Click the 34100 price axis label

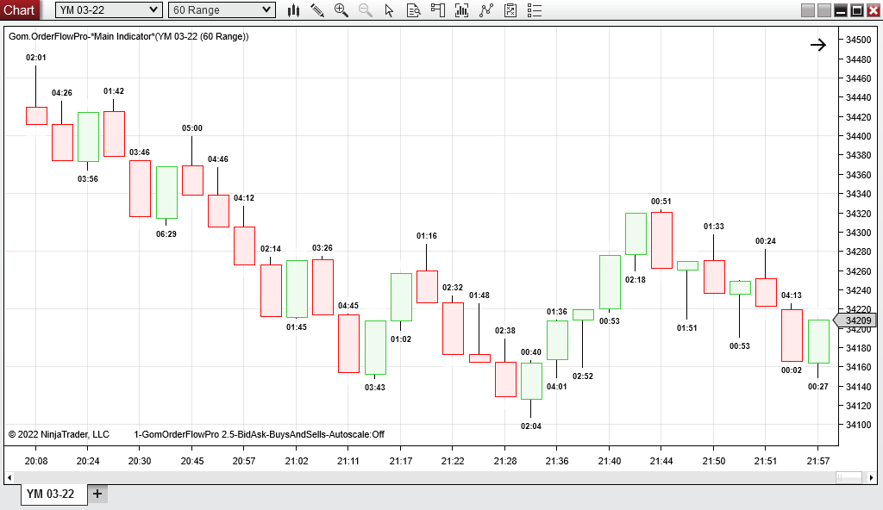click(859, 425)
